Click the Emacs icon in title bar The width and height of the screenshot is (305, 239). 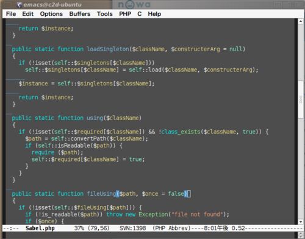20,4
